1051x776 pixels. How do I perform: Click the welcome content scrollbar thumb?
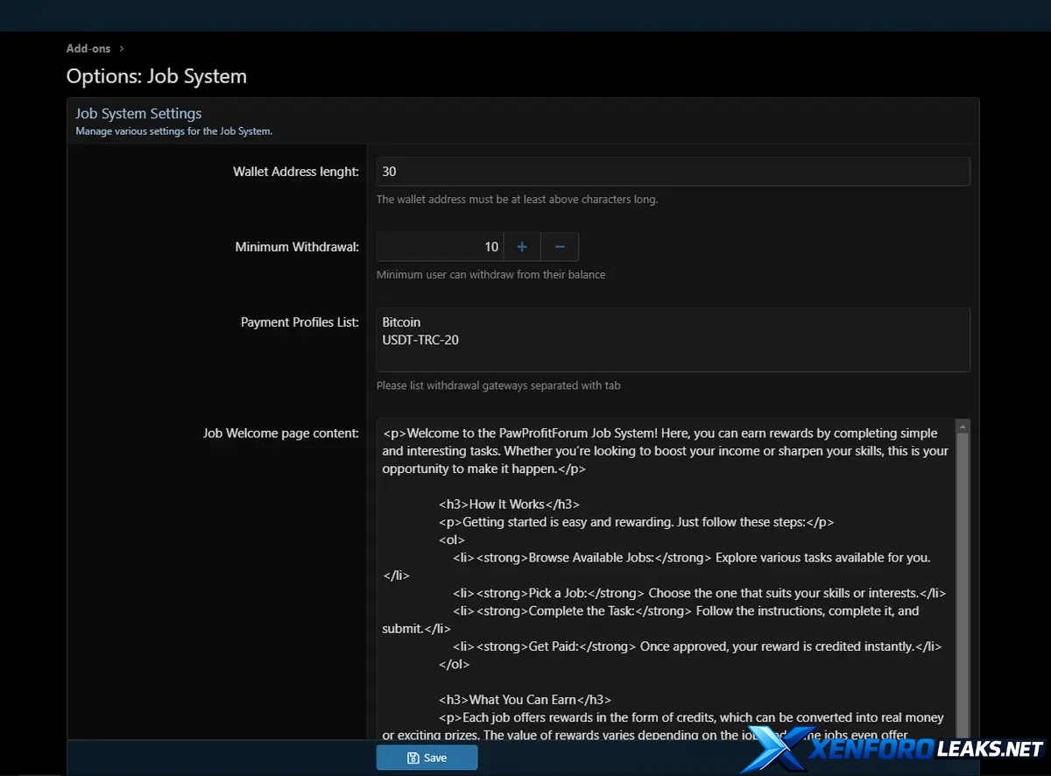[x=963, y=578]
